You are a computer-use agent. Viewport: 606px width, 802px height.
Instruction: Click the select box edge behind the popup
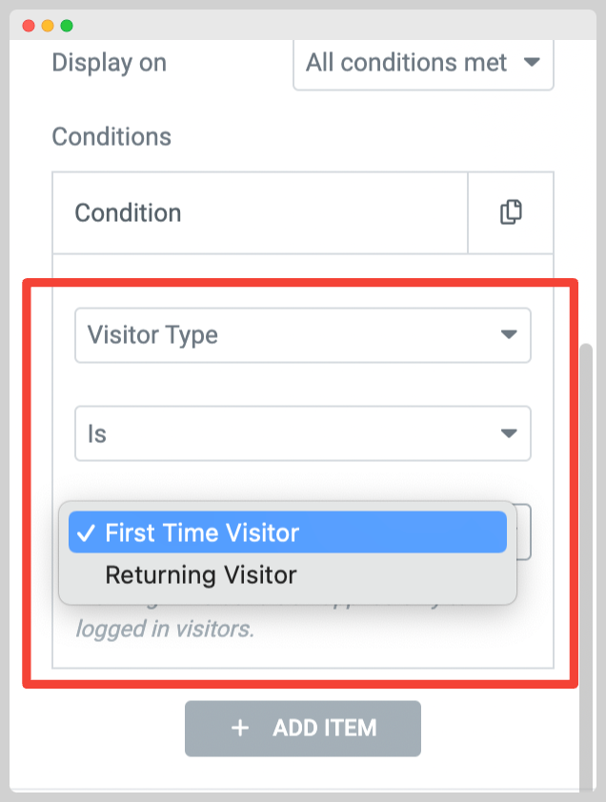coord(524,531)
